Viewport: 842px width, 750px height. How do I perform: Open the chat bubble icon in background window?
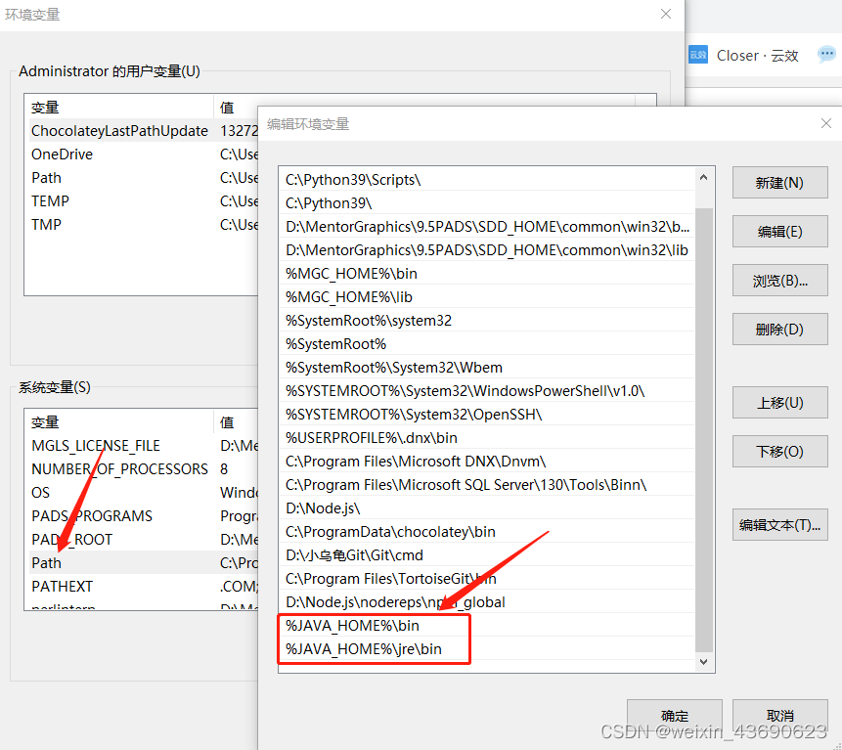click(x=826, y=54)
